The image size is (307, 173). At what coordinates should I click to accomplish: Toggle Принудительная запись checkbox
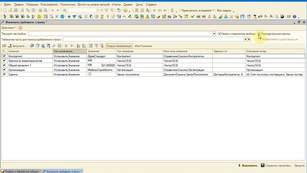tap(259, 34)
